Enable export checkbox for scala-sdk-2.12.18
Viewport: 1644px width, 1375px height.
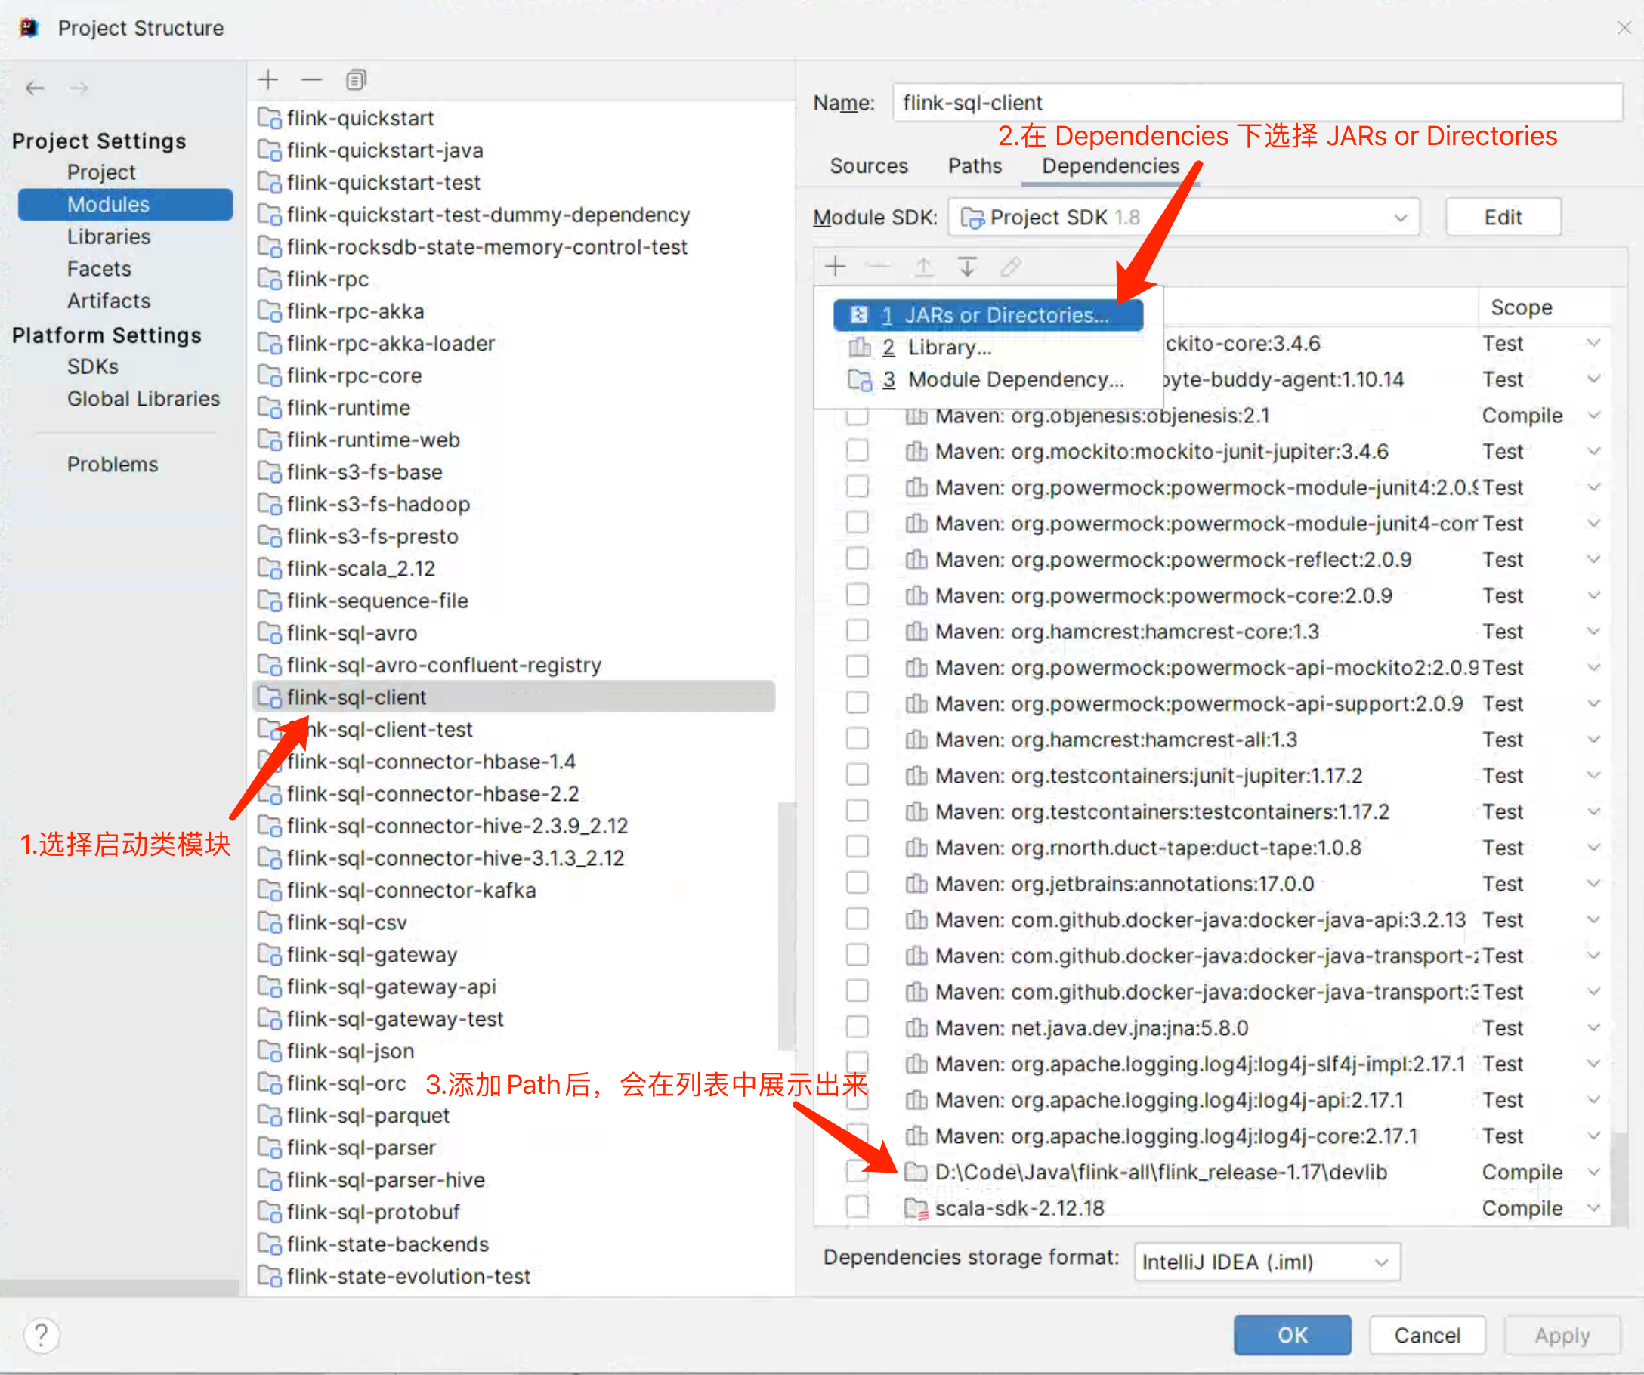[858, 1207]
